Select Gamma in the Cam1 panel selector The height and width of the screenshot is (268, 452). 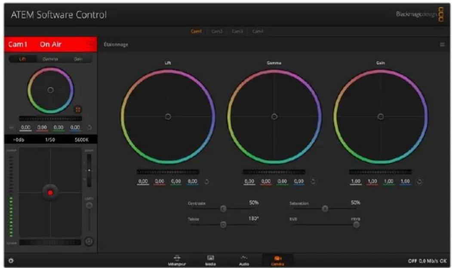50,59
